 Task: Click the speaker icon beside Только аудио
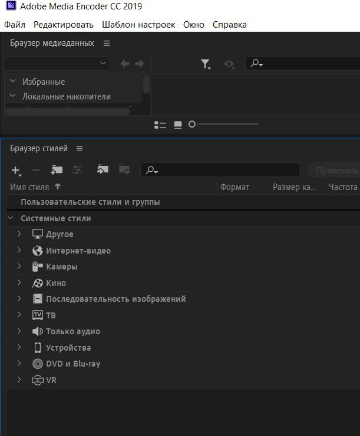[38, 331]
